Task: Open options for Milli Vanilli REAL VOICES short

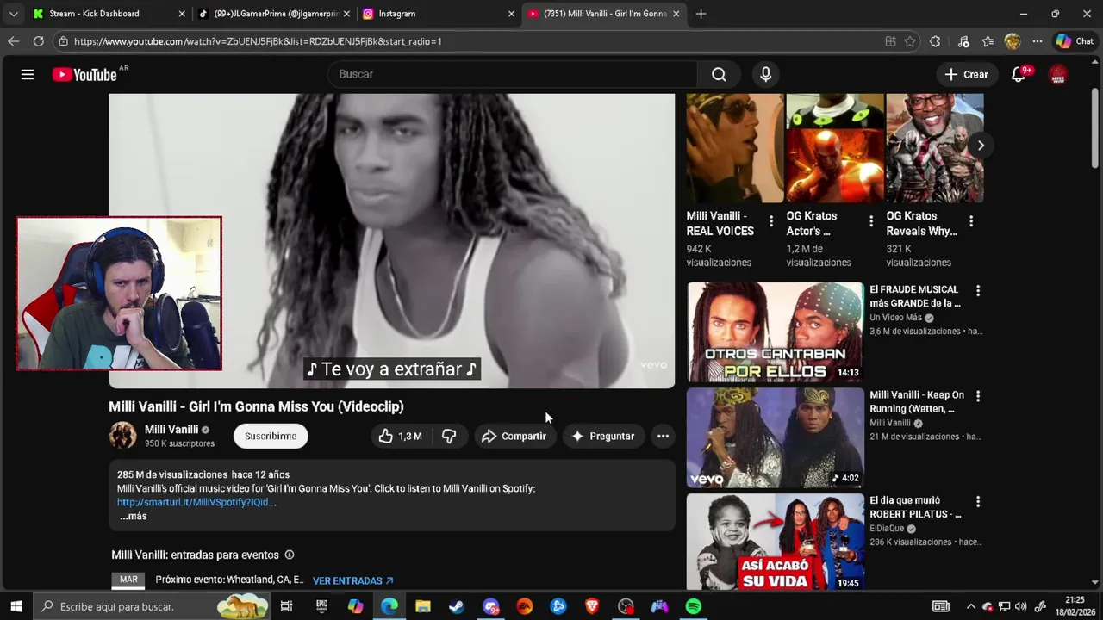Action: pos(770,221)
